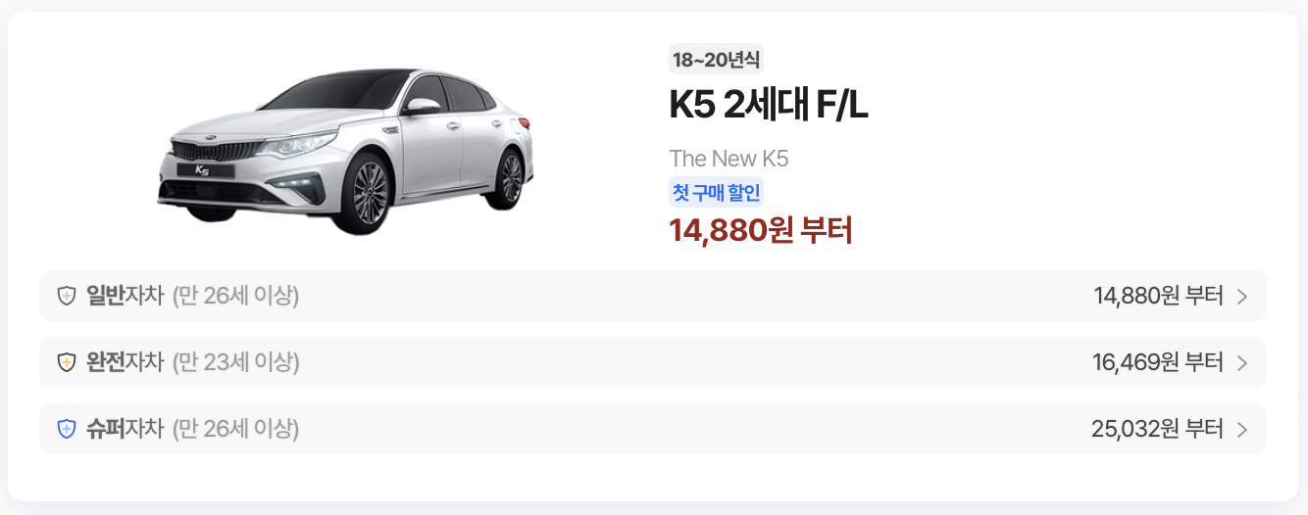The image size is (1308, 515).
Task: Click the red 14,880원 부터 headline price
Action: click(x=761, y=230)
